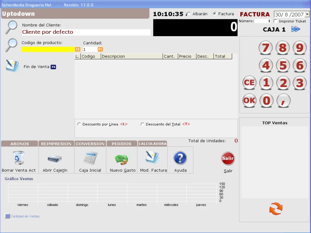Tap keypad number 1
This screenshot has width=311, height=233.
[x=266, y=83]
